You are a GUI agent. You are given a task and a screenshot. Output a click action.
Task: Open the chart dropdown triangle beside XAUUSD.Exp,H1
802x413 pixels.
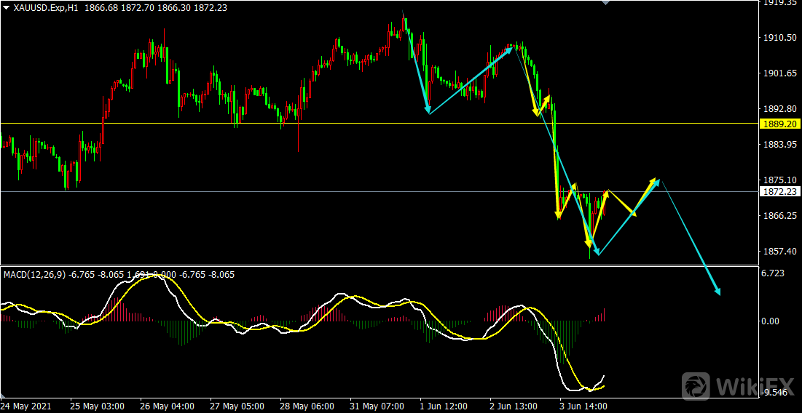pyautogui.click(x=6, y=7)
